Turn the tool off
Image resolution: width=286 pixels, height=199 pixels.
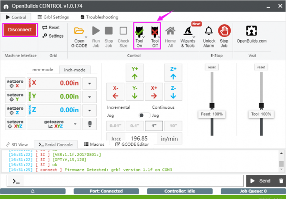(155, 37)
